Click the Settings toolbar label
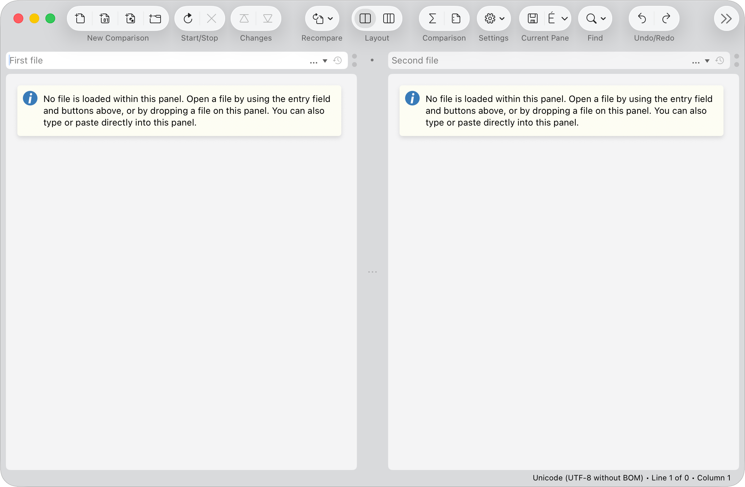Image resolution: width=745 pixels, height=487 pixels. 494,38
